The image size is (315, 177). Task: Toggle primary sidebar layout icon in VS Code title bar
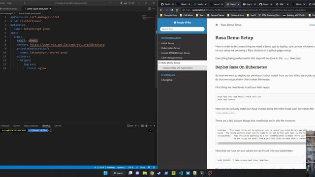click(122, 3)
